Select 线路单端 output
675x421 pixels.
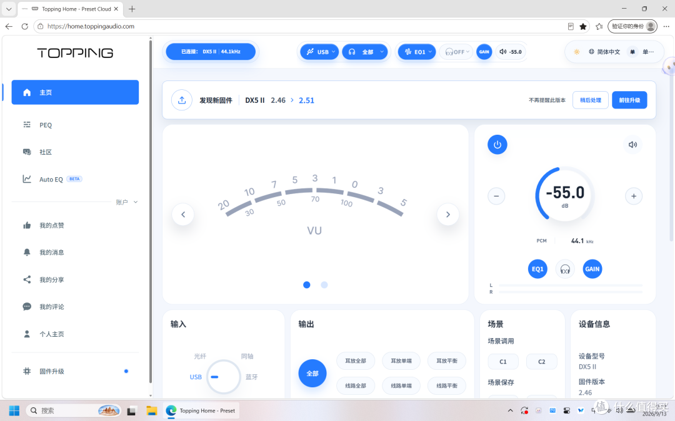[x=401, y=386]
